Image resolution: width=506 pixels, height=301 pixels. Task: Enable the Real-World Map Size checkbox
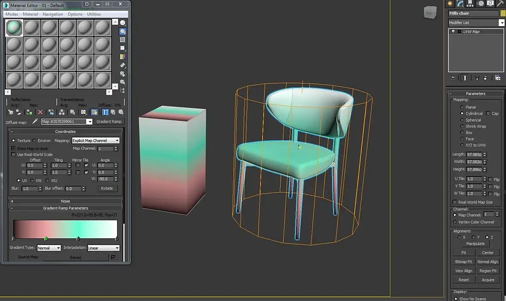click(x=455, y=202)
